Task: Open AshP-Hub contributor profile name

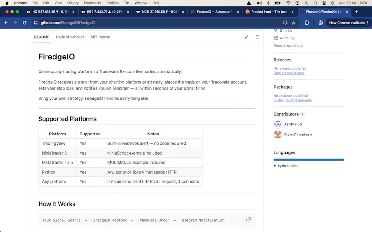Action: pos(293,124)
